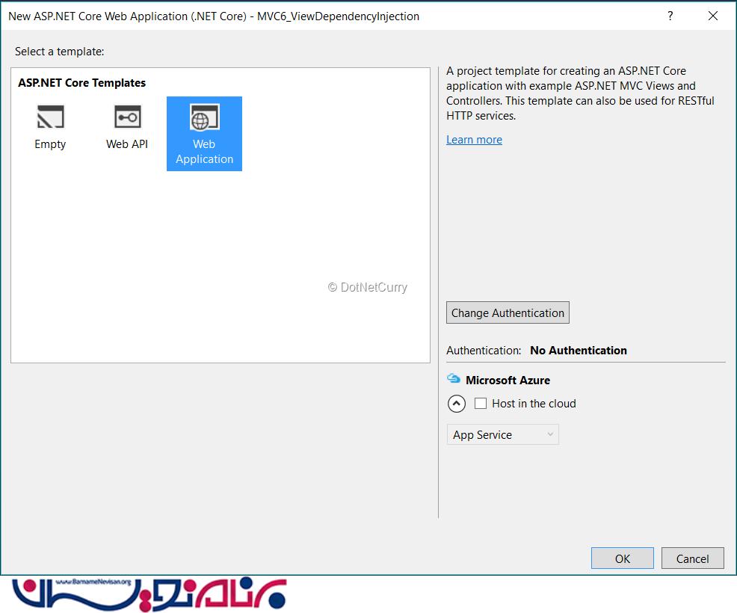This screenshot has height=613, width=737.
Task: Close the New ASP.NET Core dialog
Action: (x=712, y=16)
